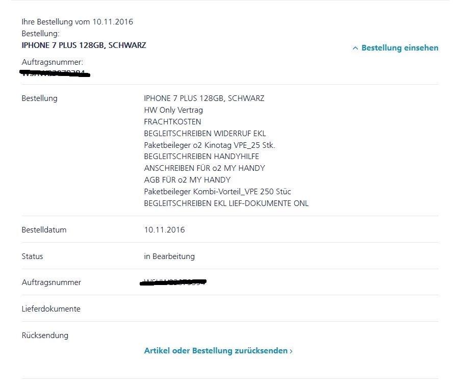The width and height of the screenshot is (464, 387).
Task: Collapse order using chevron-up icon
Action: [355, 48]
